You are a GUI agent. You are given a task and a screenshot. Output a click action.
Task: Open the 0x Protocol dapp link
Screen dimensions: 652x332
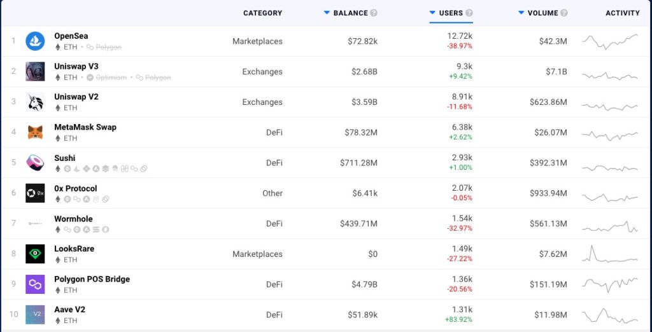click(76, 188)
